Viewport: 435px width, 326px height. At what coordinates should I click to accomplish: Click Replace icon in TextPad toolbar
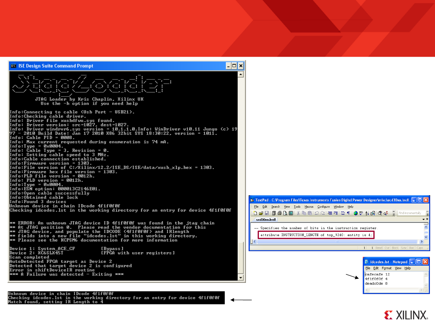pyautogui.click(x=386, y=213)
